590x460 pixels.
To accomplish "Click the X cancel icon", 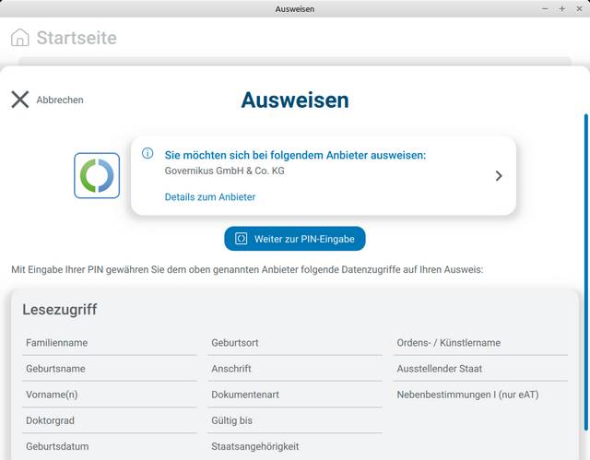I will (x=19, y=100).
